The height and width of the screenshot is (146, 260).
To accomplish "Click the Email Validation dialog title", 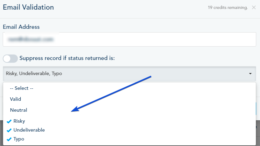I will [x=28, y=7].
